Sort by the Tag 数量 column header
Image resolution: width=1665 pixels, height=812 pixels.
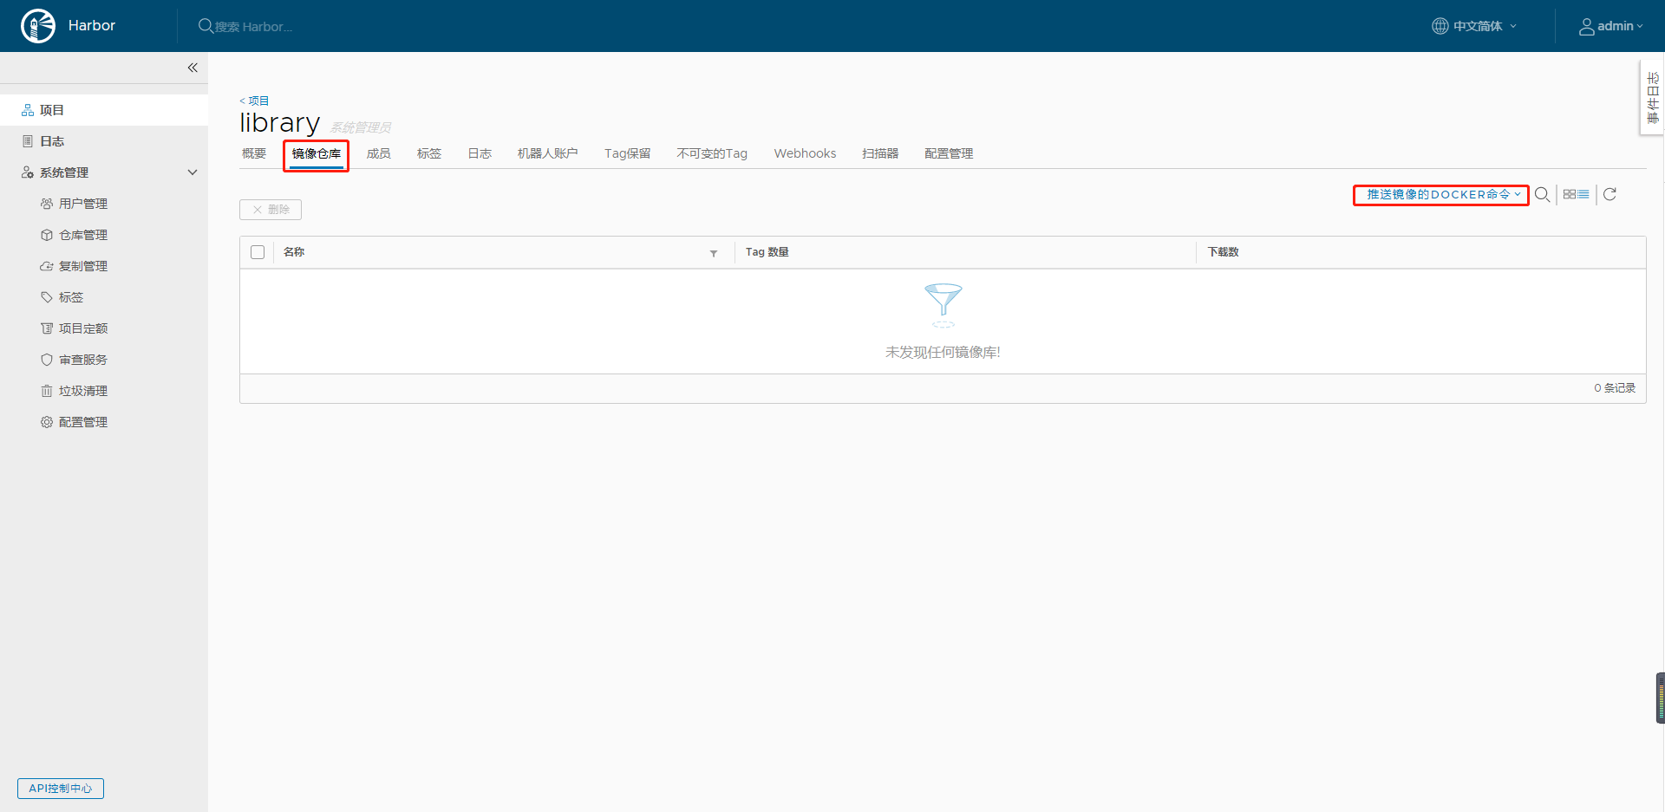pyautogui.click(x=767, y=252)
